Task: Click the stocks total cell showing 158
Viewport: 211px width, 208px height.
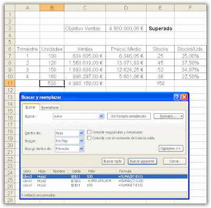Action: pos(160,84)
